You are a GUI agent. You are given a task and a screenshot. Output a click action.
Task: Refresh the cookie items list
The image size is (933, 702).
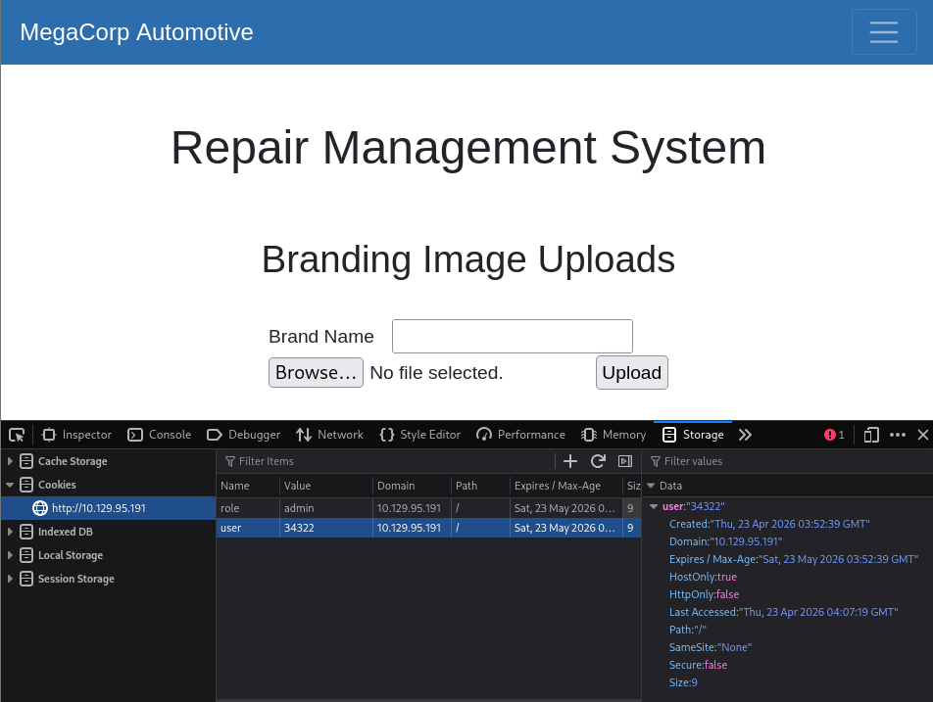point(598,461)
